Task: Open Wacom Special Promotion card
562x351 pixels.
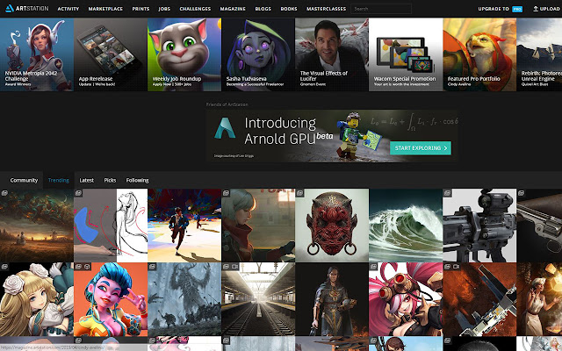Action: tap(406, 54)
